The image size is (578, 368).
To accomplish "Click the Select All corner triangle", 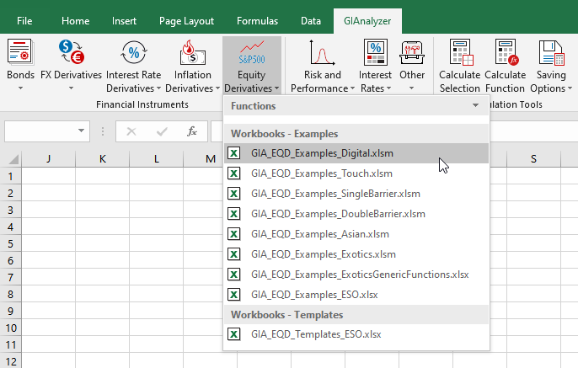I will [x=13, y=159].
